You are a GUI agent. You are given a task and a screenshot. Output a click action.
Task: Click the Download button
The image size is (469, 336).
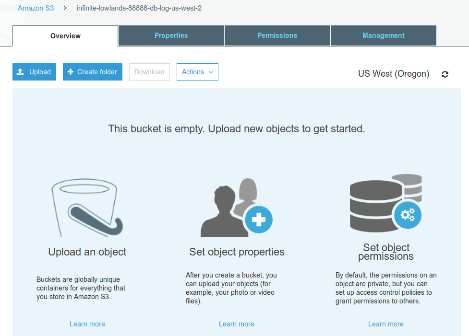click(x=150, y=72)
